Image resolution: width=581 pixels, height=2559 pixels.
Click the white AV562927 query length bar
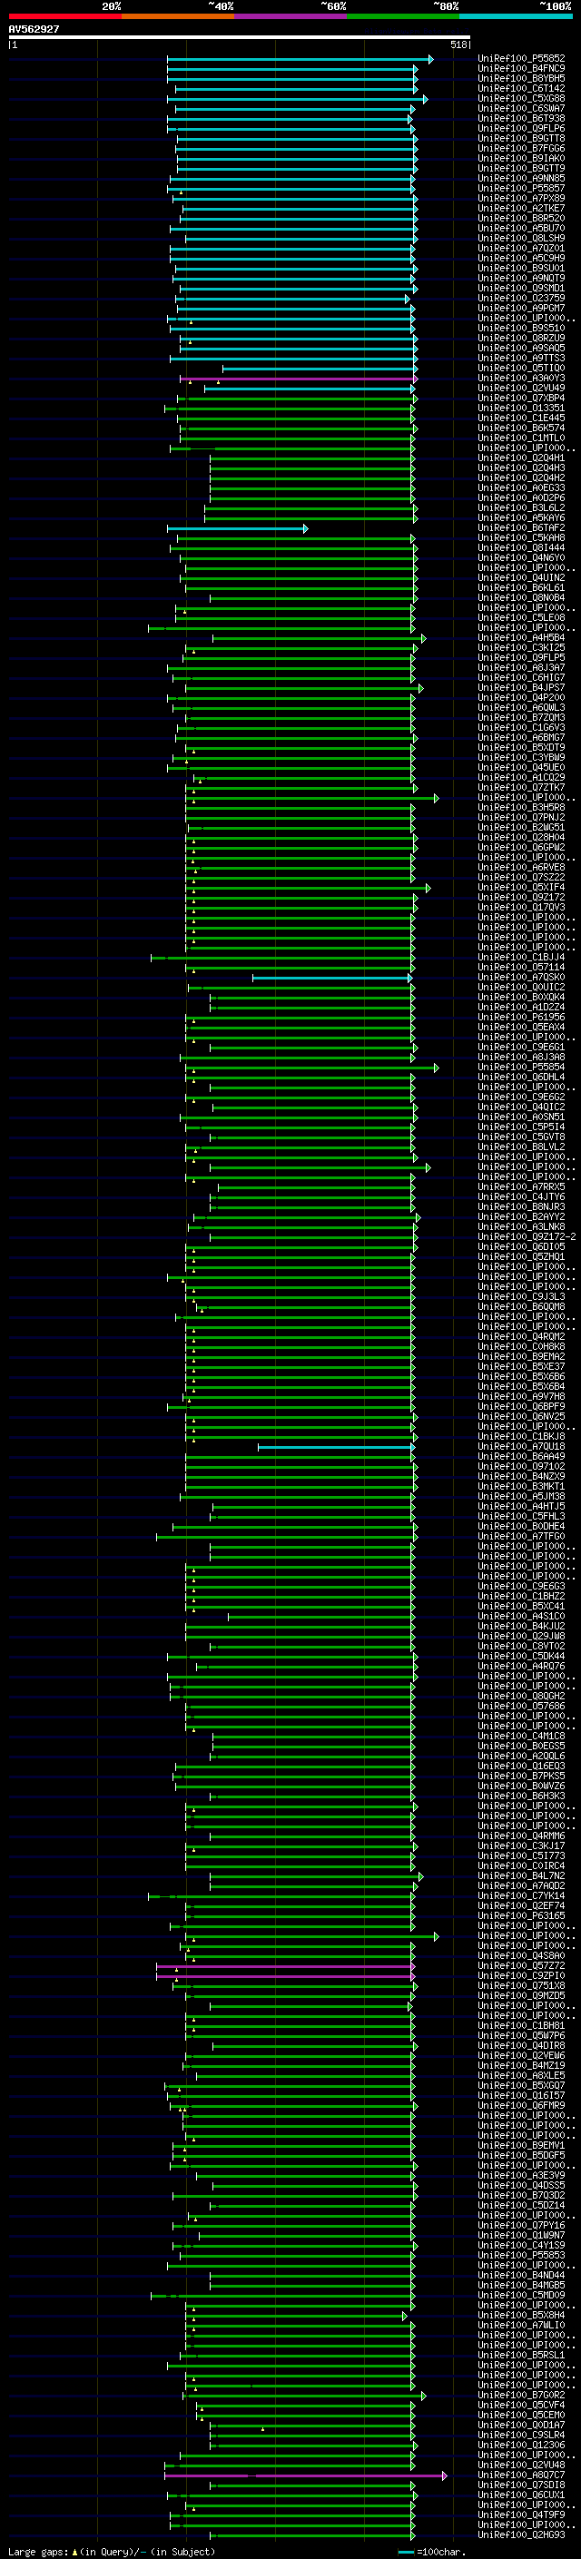tap(240, 38)
